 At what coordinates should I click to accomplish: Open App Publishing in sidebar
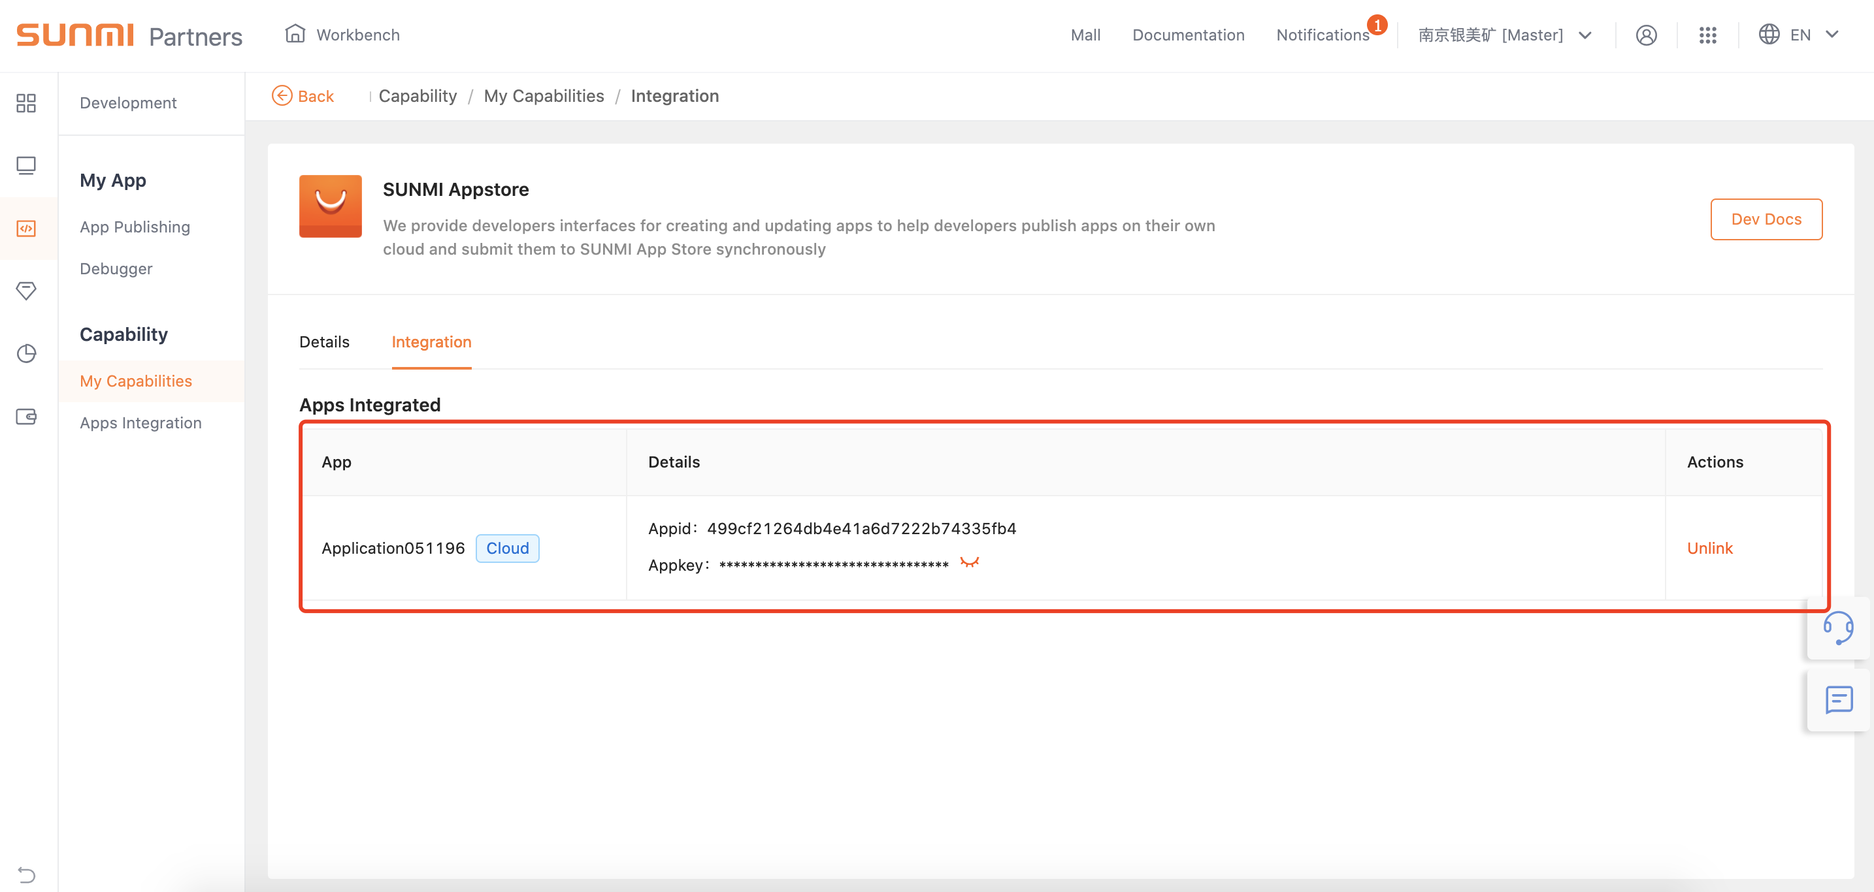(x=135, y=227)
